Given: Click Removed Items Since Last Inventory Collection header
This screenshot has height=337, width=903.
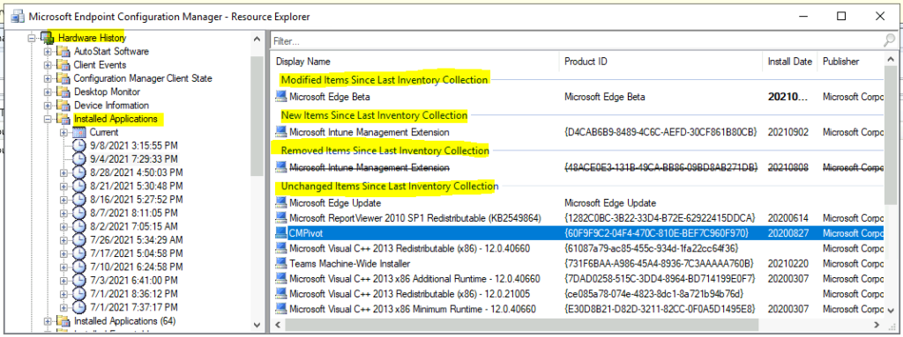Looking at the screenshot, I should (384, 150).
